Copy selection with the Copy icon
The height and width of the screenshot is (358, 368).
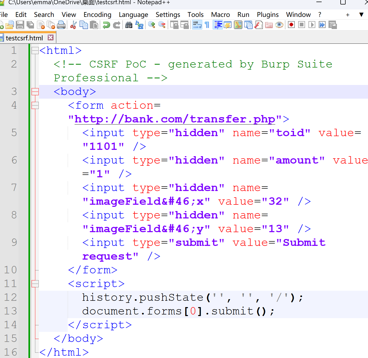point(84,25)
